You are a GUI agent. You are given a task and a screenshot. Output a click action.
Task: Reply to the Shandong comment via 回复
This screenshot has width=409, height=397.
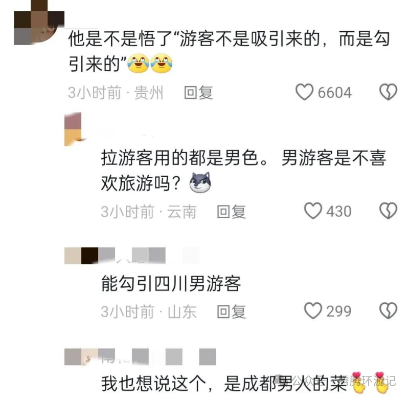click(232, 311)
